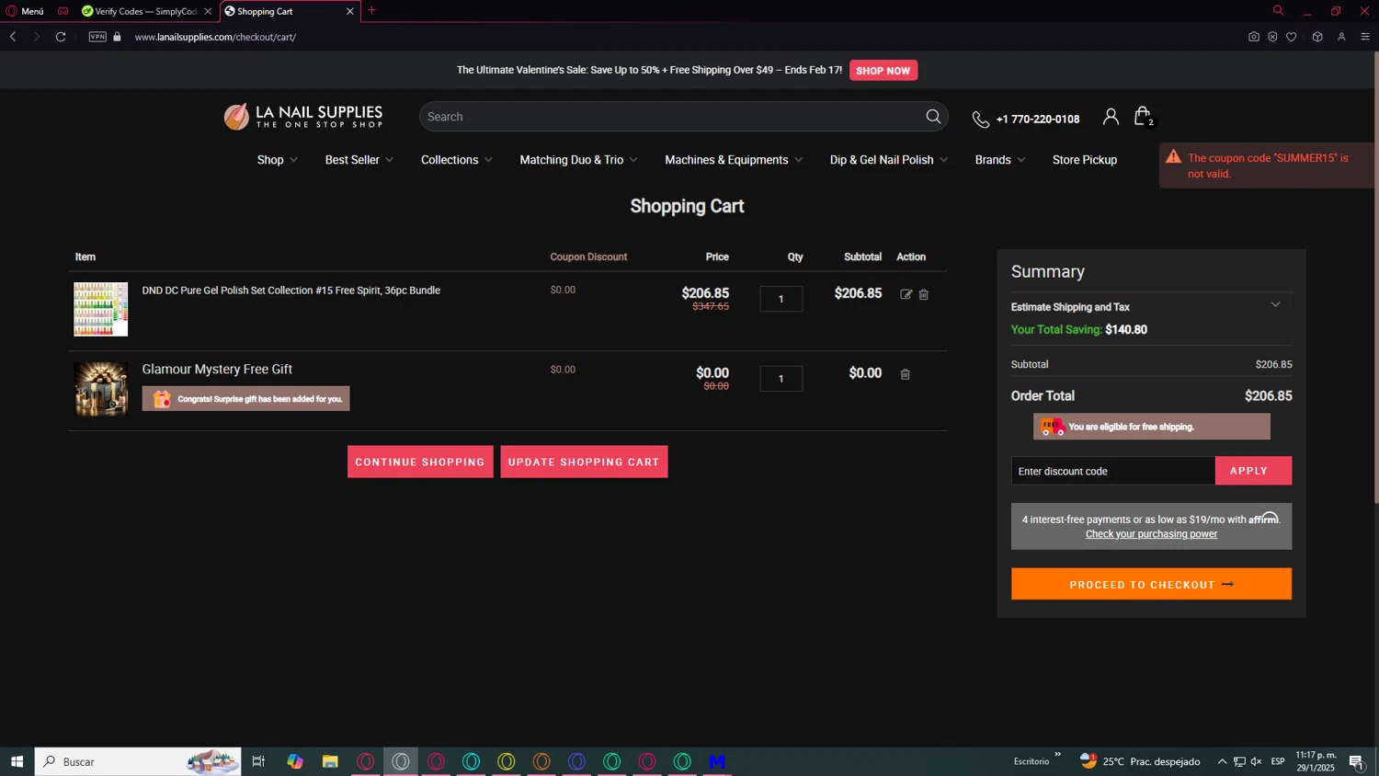The image size is (1379, 776).
Task: Click the Glamour Mystery Free Gift title
Action: tap(217, 370)
